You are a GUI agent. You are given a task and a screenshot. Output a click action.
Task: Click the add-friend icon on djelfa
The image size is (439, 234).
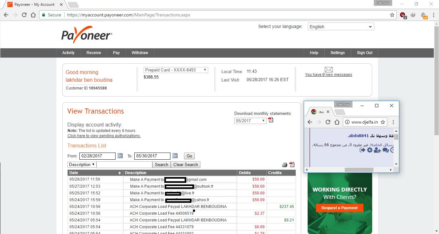377,150
